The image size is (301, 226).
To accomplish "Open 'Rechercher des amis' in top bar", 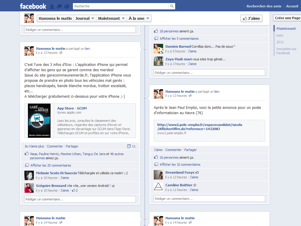I will pos(264,6).
